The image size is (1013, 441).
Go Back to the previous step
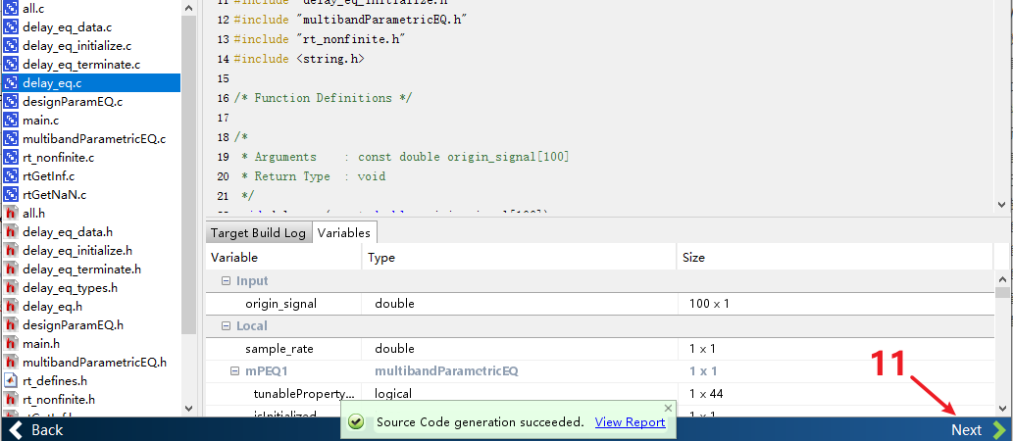click(x=36, y=430)
